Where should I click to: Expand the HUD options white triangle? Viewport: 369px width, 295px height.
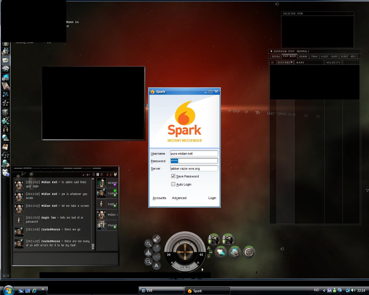202,270
